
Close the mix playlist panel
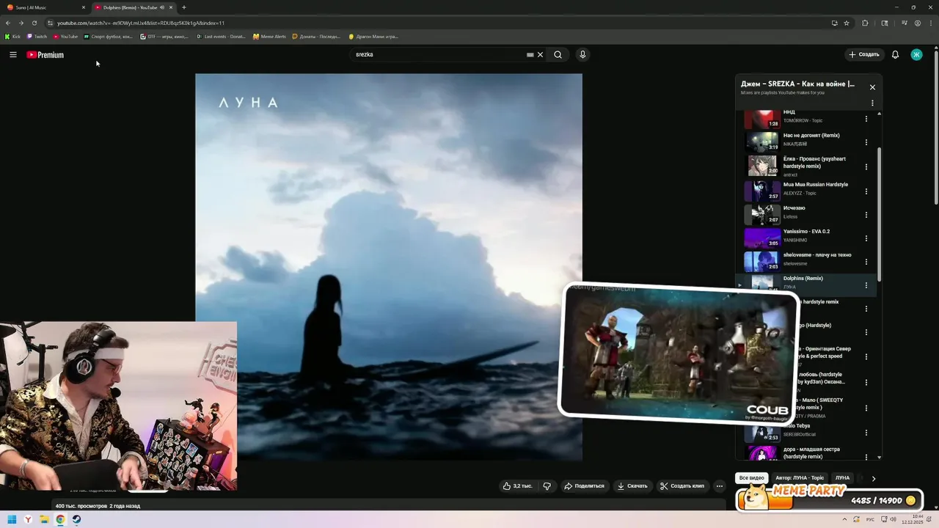coord(872,87)
